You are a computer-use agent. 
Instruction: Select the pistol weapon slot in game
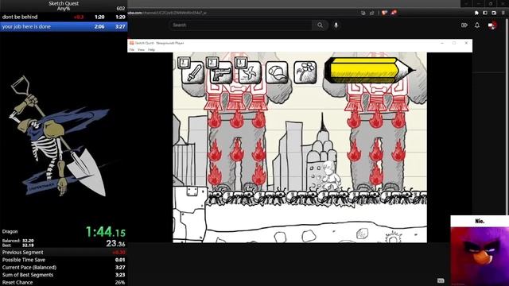221,72
